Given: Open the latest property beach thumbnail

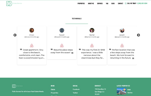Looking at the screenshot, I should (x=122, y=91).
